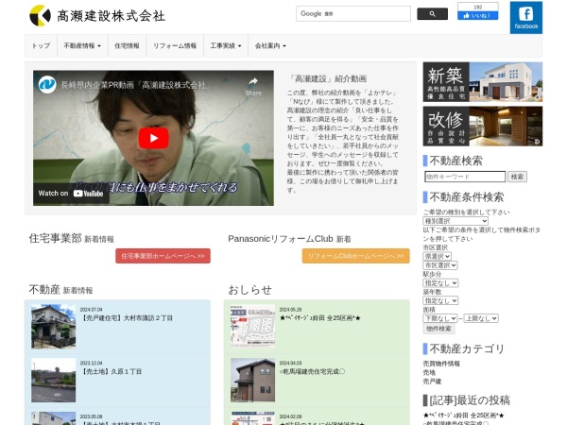The height and width of the screenshot is (425, 567).
Task: Click the 乾馬場 house thumbnail
Action: pos(252,380)
